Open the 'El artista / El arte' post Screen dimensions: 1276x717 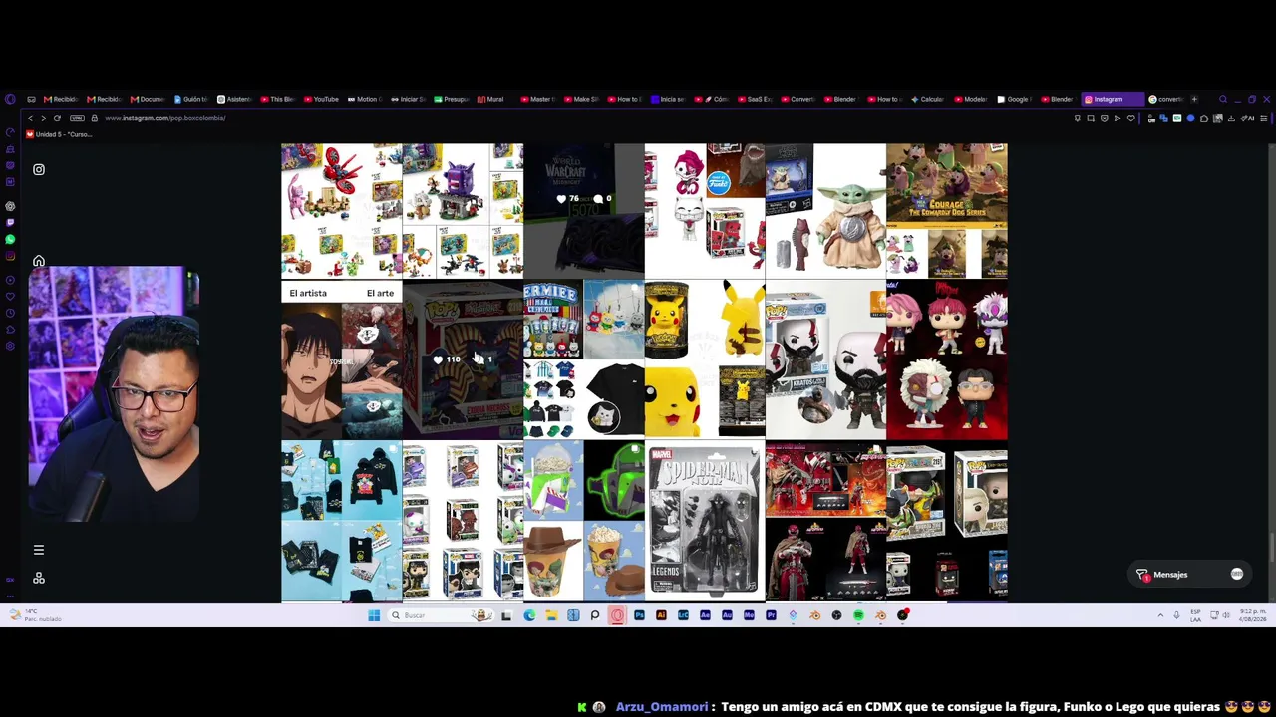[342, 359]
